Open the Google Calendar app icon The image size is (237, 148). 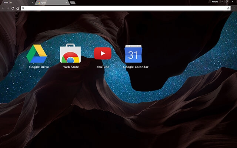[133, 54]
